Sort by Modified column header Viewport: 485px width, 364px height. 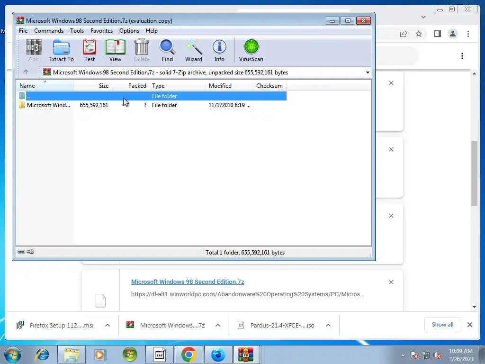pos(230,85)
